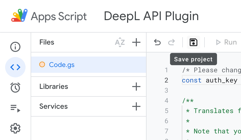
Task: Click line number 4 in the gutter
Action: 166,101
